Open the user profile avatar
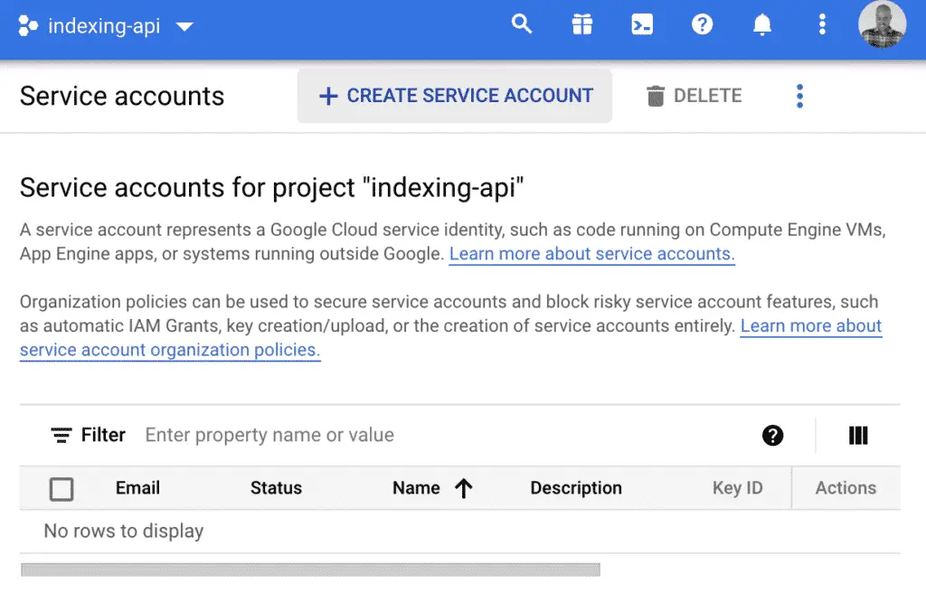Viewport: 926px width, 593px height. [883, 24]
